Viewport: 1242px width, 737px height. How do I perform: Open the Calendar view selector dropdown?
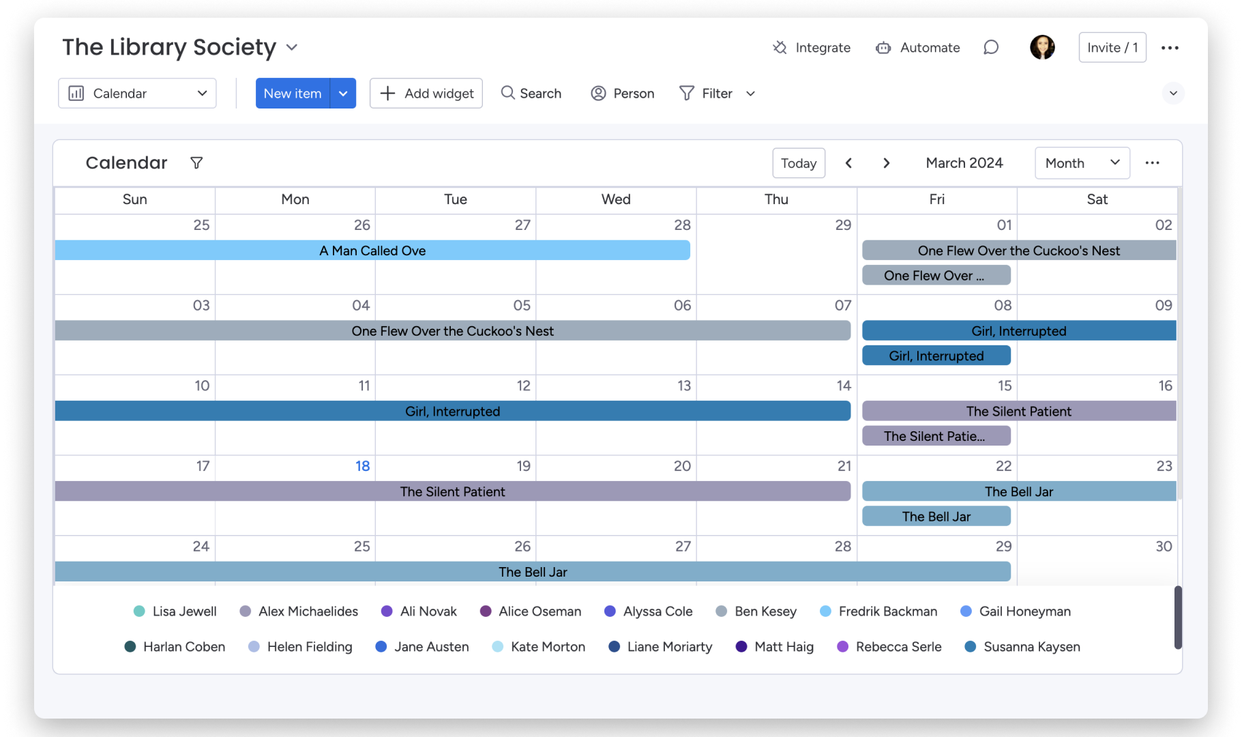click(x=137, y=93)
